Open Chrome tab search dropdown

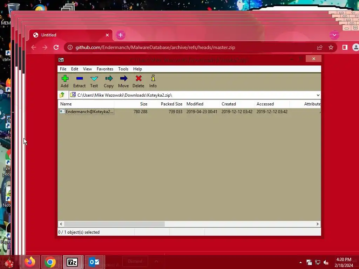[x=334, y=35]
